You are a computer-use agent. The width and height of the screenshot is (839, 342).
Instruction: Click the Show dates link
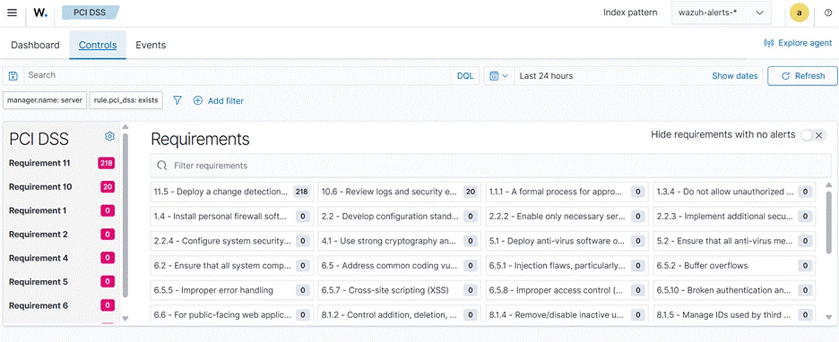click(x=735, y=75)
